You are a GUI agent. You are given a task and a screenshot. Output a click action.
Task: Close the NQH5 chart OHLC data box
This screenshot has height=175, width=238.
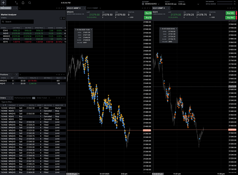pyautogui.click(x=177, y=29)
